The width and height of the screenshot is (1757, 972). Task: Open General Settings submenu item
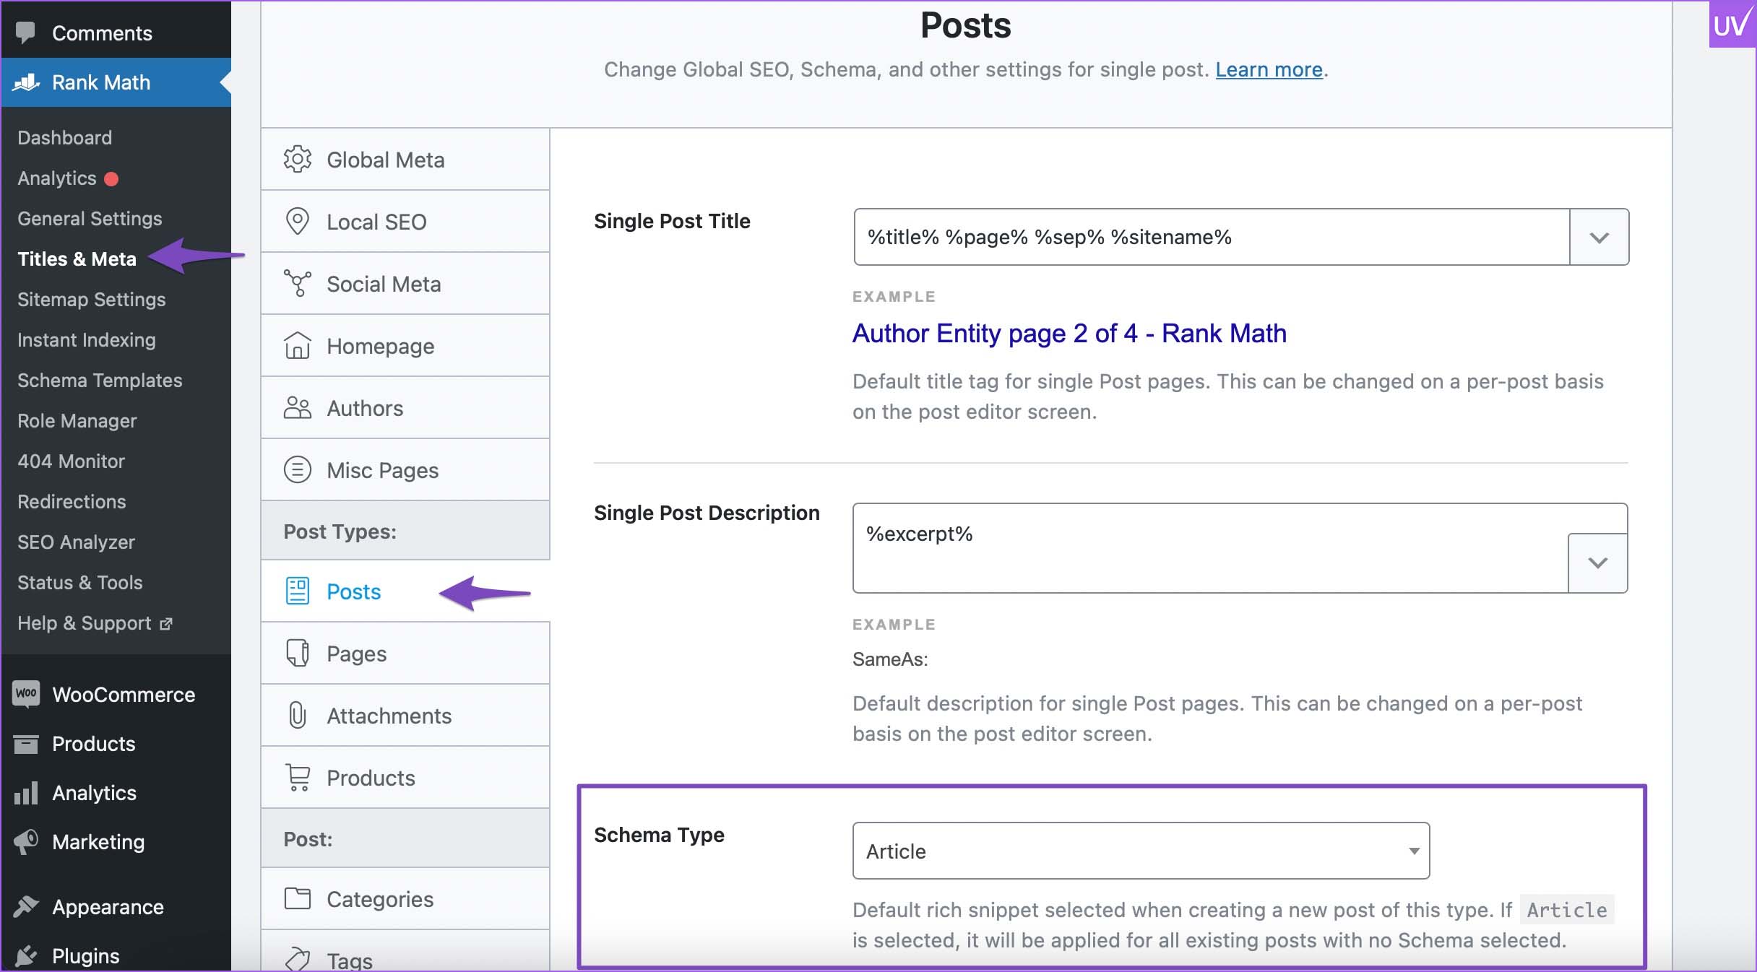(x=90, y=218)
